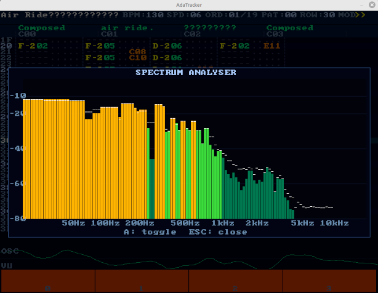Click the C08 effect value
The width and height of the screenshot is (378, 293).
(x=138, y=52)
